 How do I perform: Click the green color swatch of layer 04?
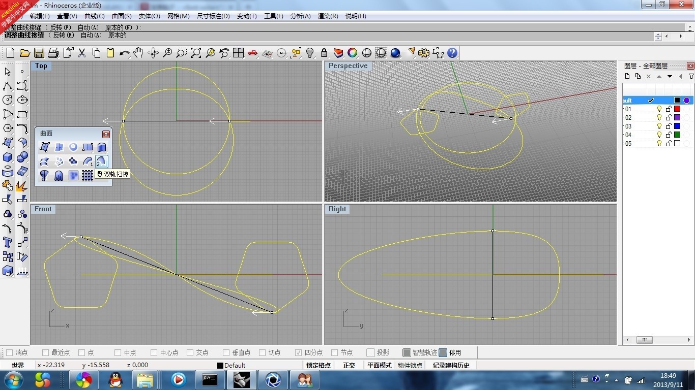coord(677,135)
